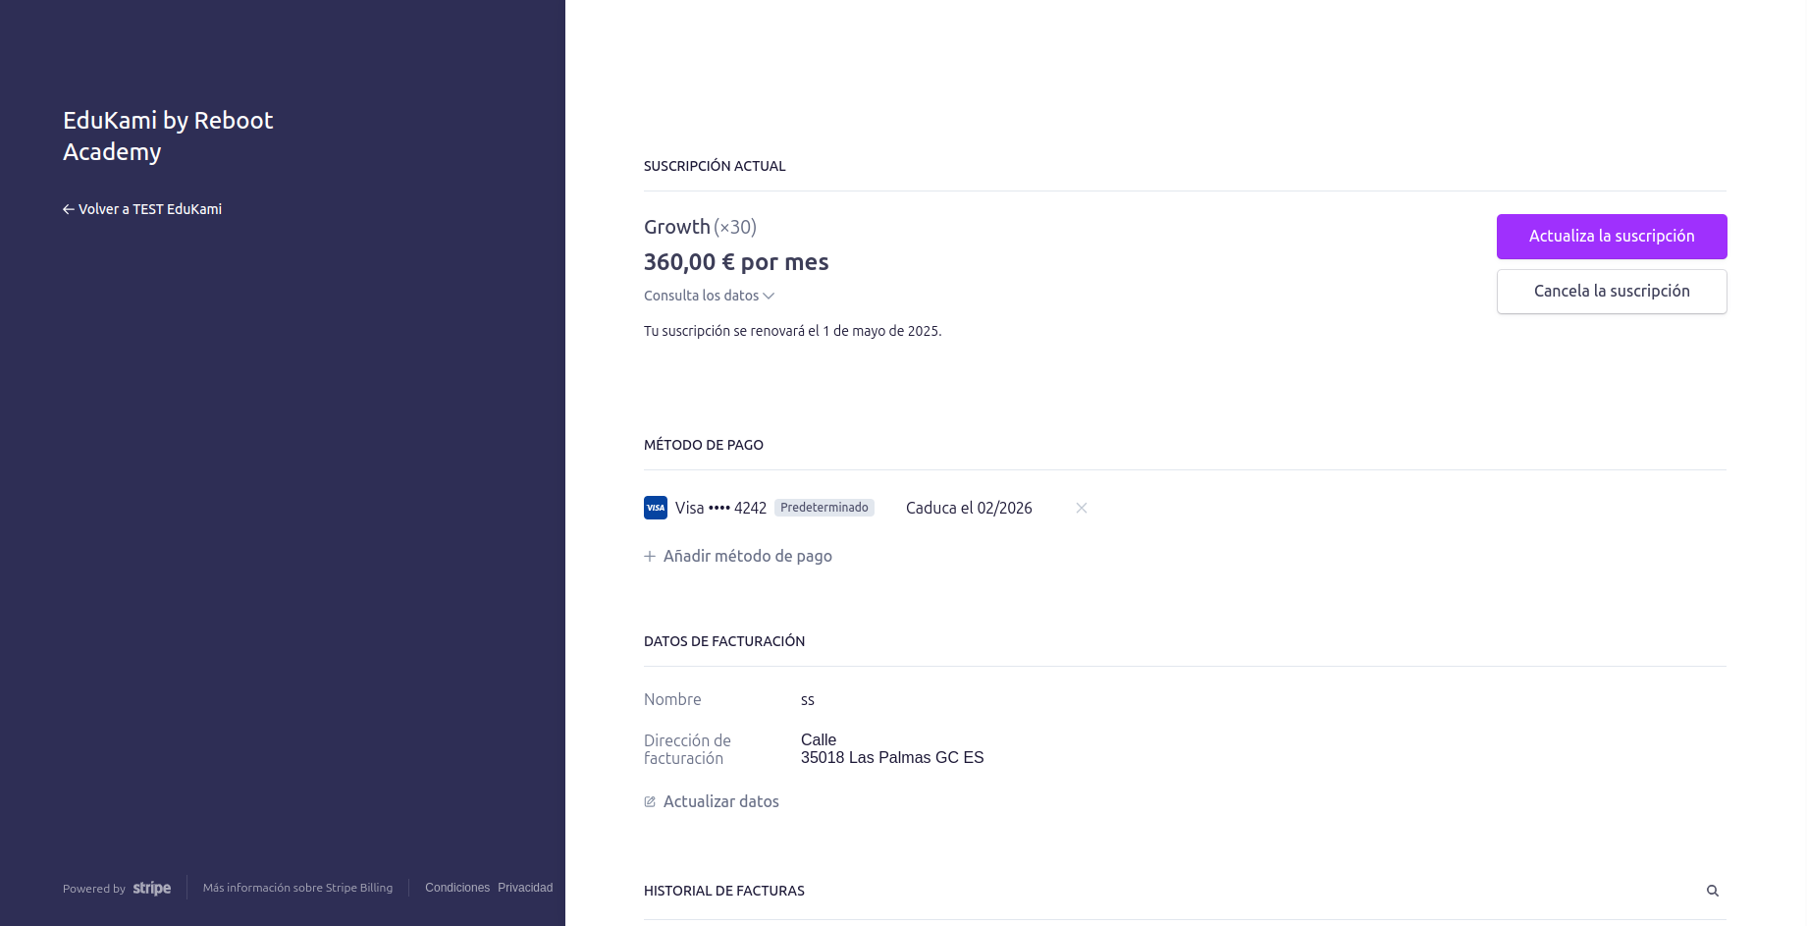Open the Actualizar datos link
Image resolution: width=1807 pixels, height=926 pixels.
(720, 801)
